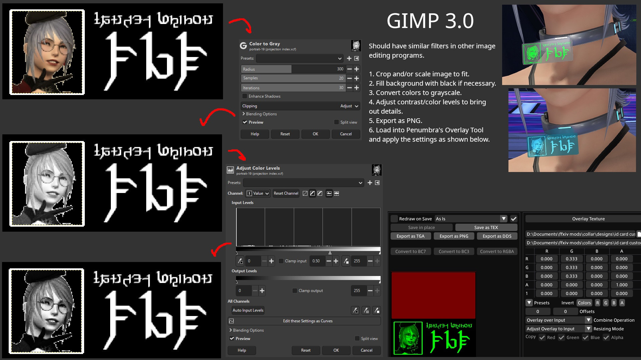Select perceptual adjustment icon in Levels
This screenshot has height=360, width=641.
(320, 193)
